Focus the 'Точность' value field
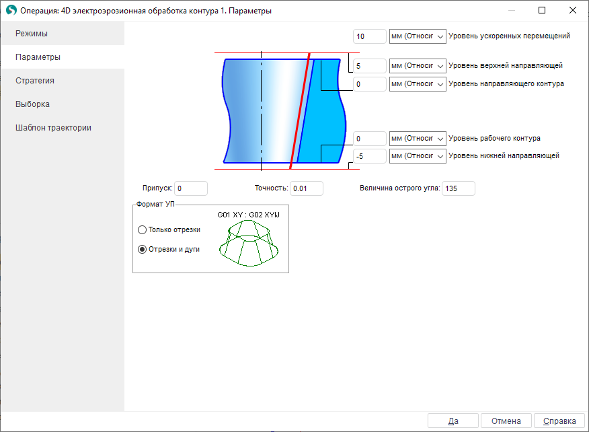Screen dimensions: 589x432 pyautogui.click(x=307, y=189)
